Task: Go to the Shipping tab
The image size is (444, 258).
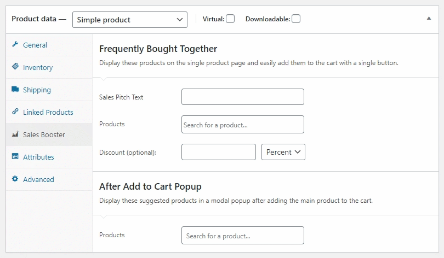Action: tap(49, 90)
